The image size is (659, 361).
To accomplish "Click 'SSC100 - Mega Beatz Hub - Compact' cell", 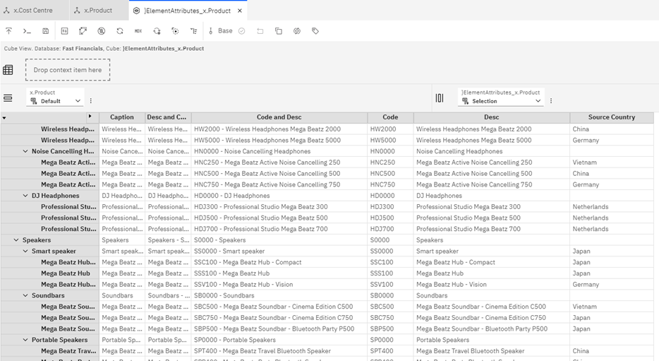I will (x=279, y=262).
